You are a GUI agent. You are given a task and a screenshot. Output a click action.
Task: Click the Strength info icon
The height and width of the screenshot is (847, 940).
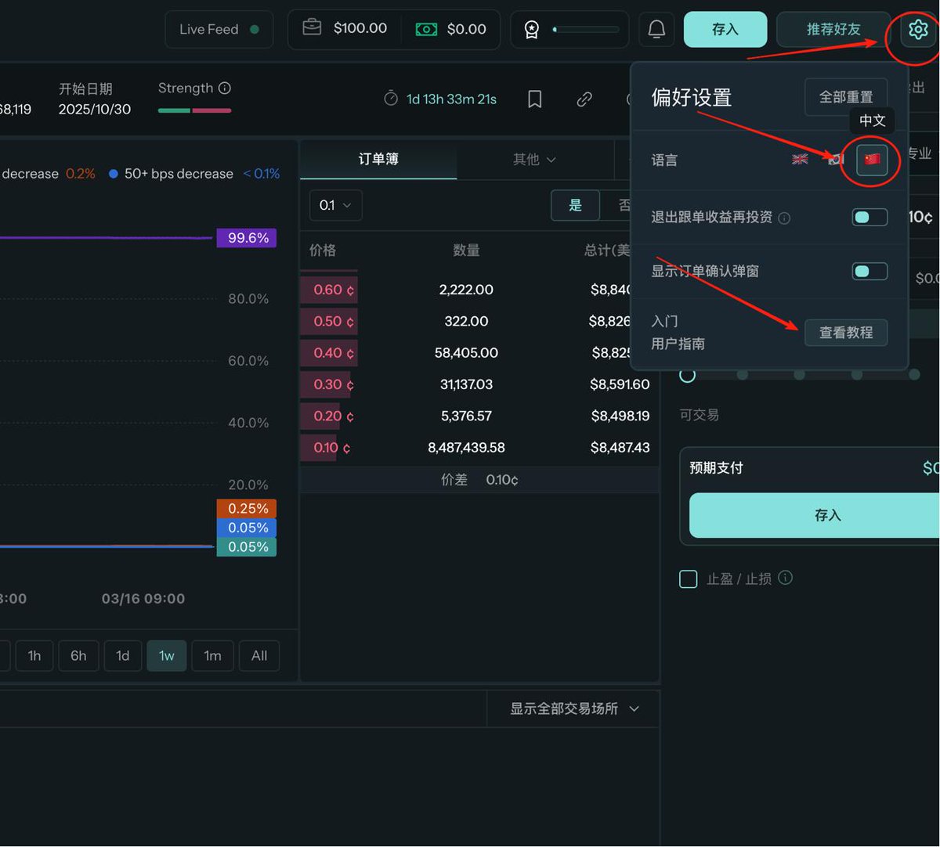(225, 88)
